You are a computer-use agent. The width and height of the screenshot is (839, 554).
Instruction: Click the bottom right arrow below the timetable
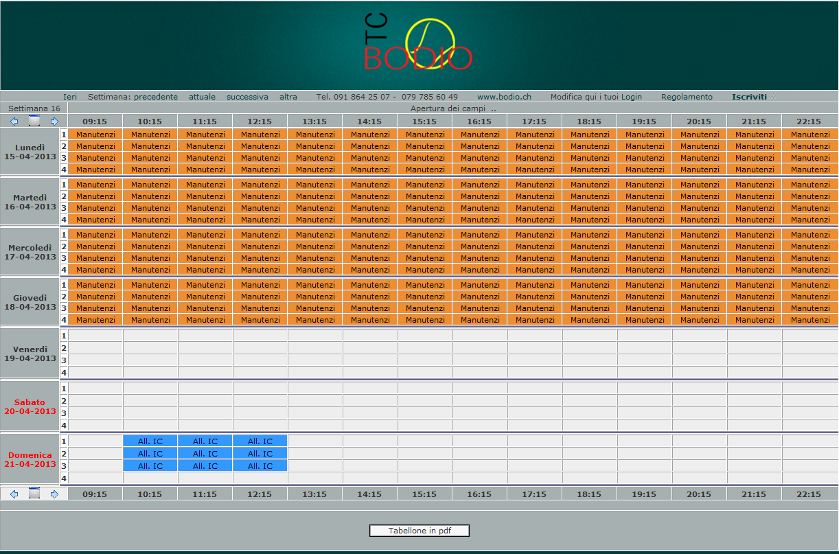click(55, 494)
